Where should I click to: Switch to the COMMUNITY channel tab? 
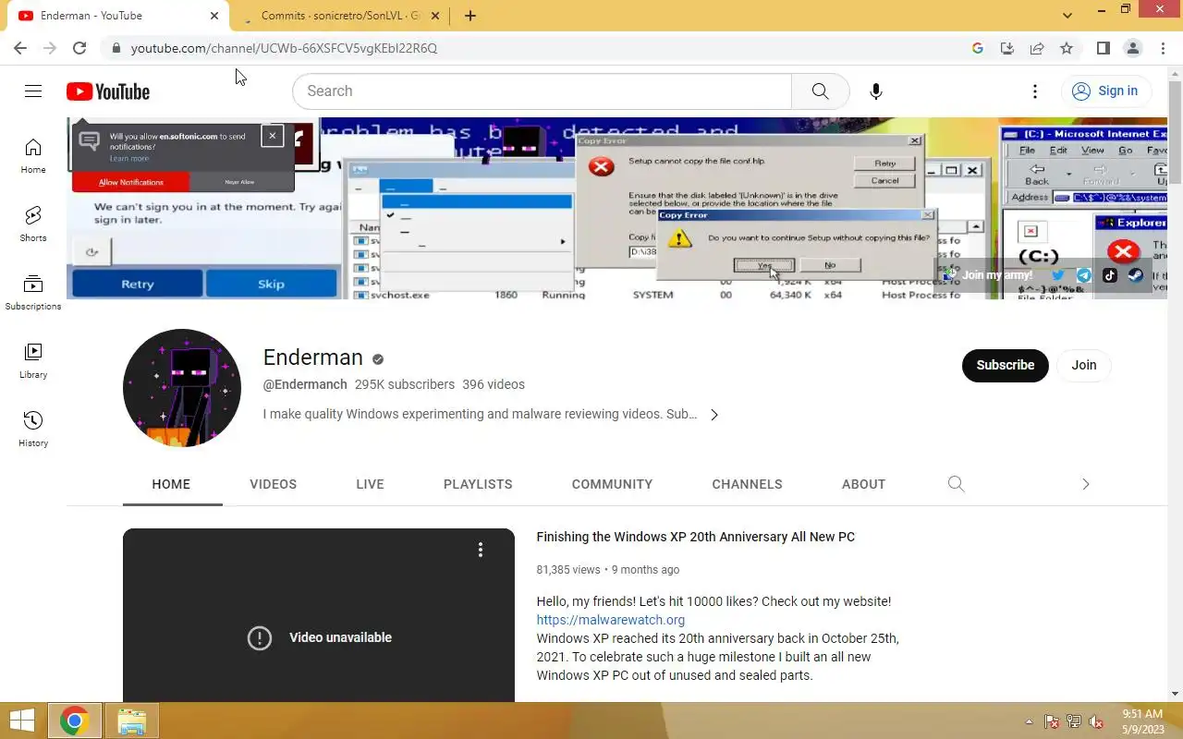[612, 484]
